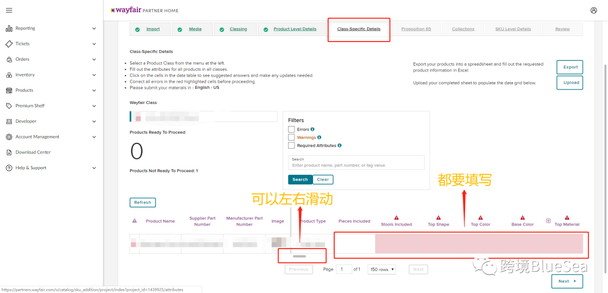
Task: Enable the Warnings filter checkbox
Action: (x=292, y=137)
